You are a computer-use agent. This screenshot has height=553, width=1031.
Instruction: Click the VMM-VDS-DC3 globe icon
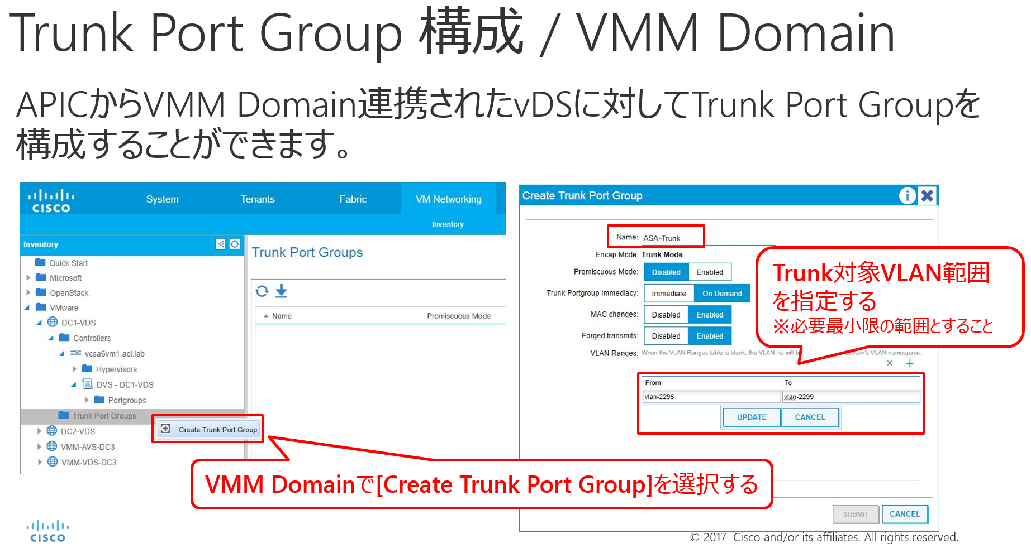tap(53, 462)
